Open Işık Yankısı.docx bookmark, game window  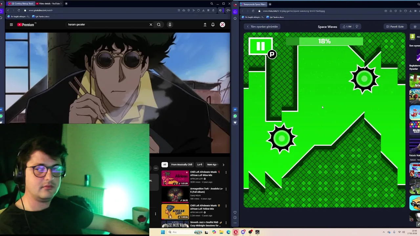click(x=275, y=17)
